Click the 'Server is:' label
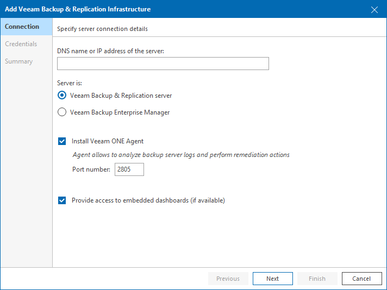Viewport: 387px width, 290px height. (70, 83)
